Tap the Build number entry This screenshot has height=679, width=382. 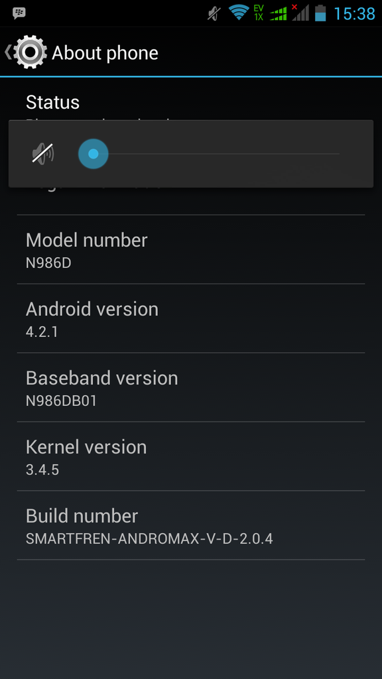click(191, 525)
